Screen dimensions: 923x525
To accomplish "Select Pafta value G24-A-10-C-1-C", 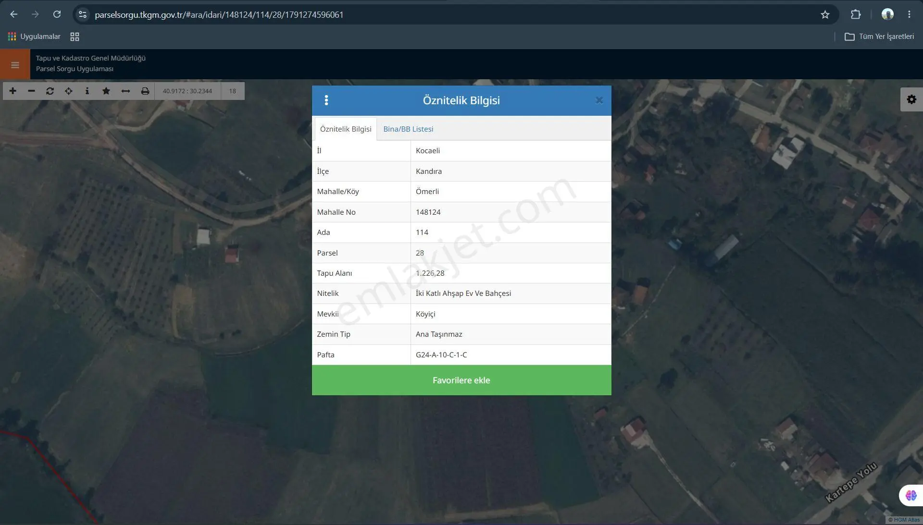I will pos(441,355).
